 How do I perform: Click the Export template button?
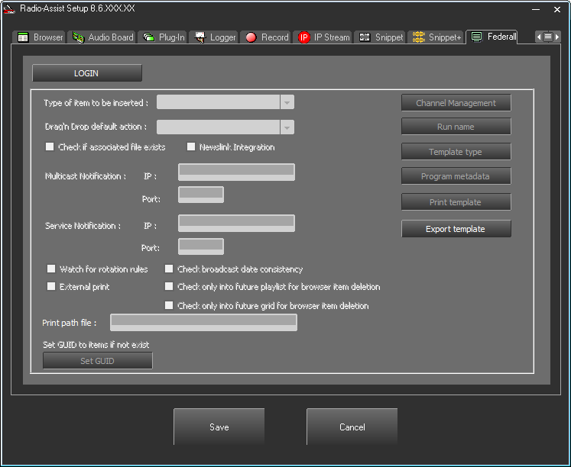[x=456, y=229]
